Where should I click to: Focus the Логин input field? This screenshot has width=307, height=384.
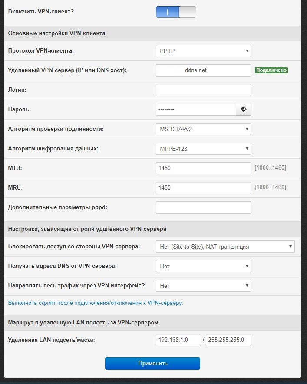(x=203, y=90)
